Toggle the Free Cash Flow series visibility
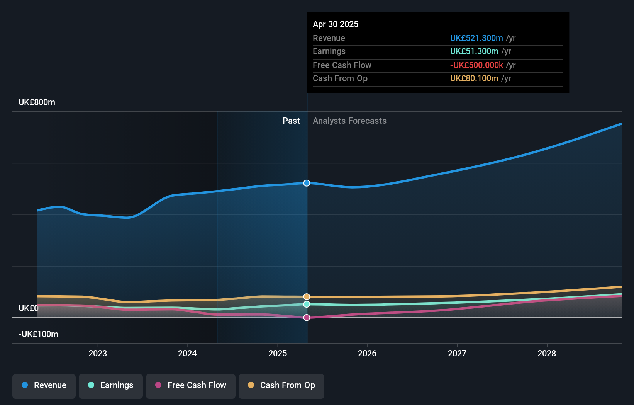This screenshot has height=405, width=634. click(x=190, y=386)
